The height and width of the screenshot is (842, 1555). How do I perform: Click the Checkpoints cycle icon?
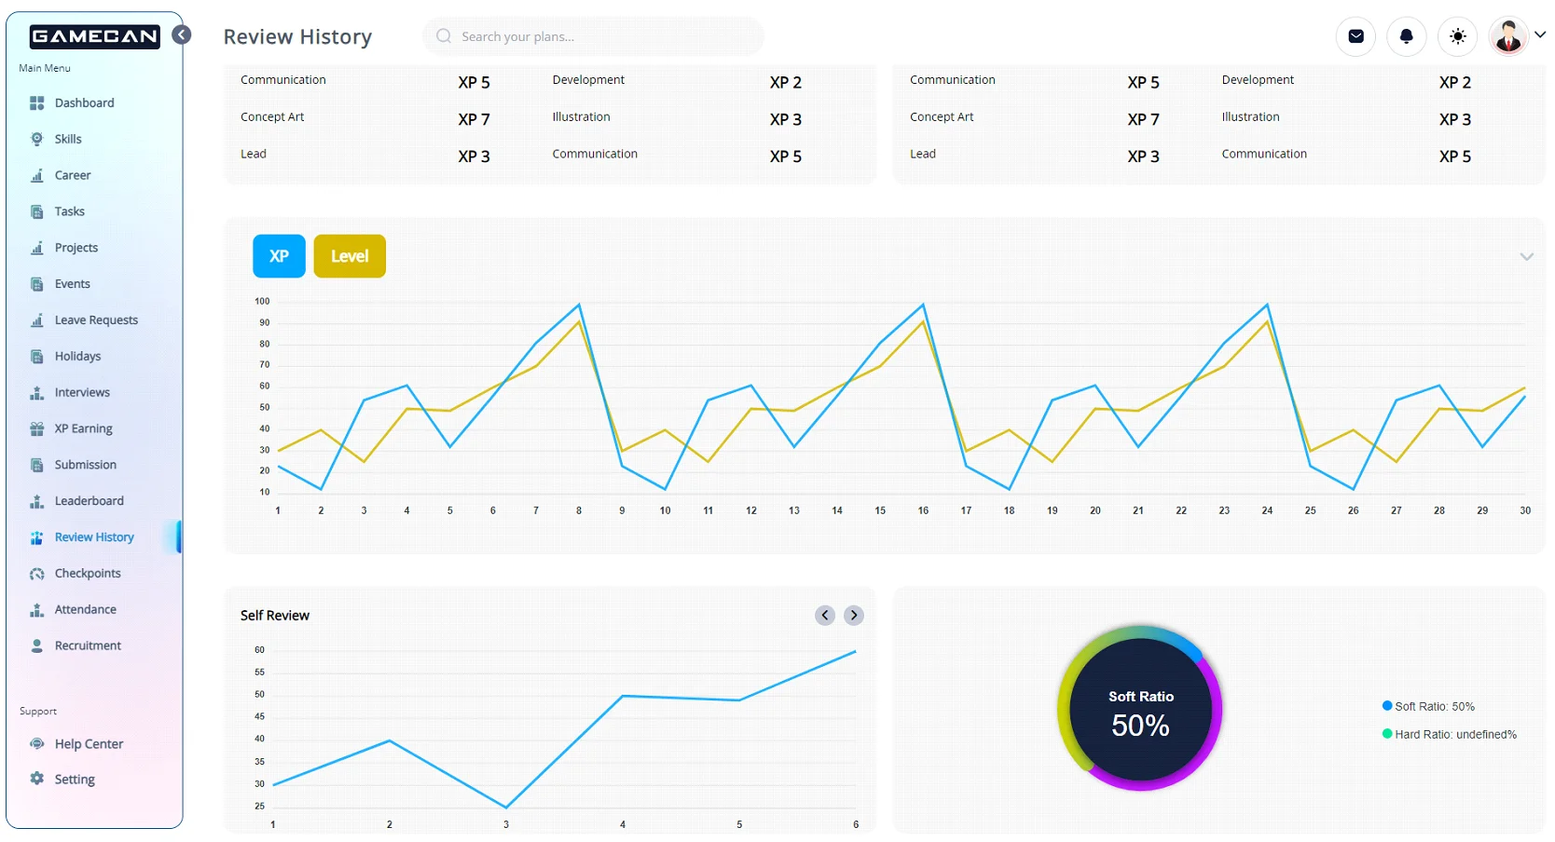click(x=37, y=574)
